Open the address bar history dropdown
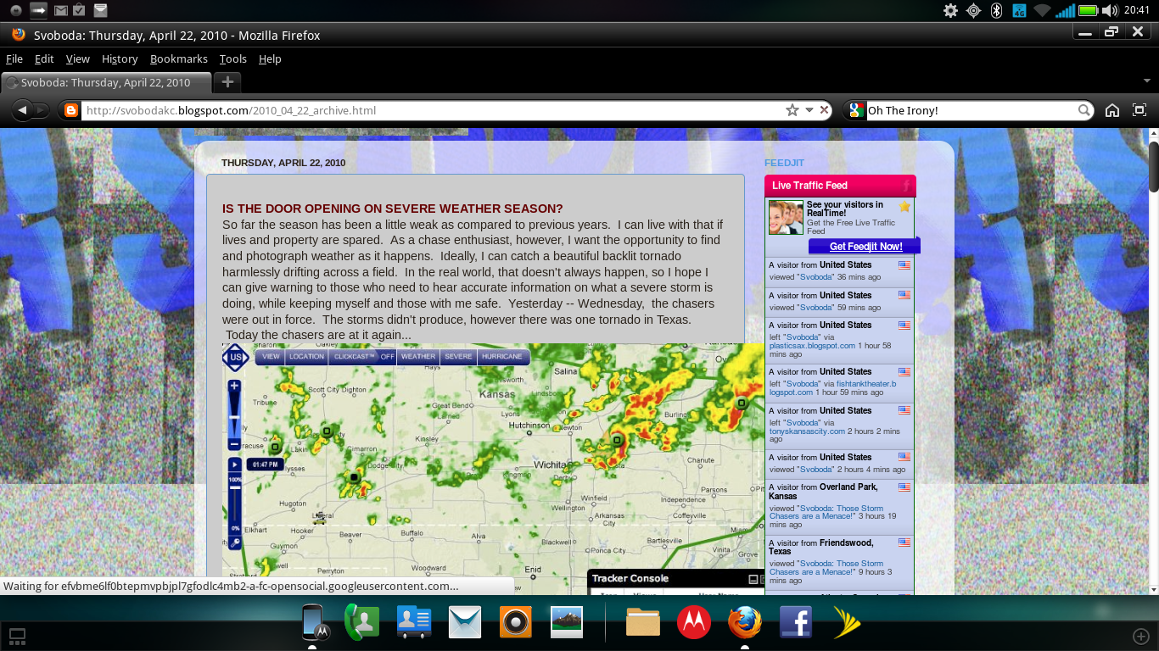1159x651 pixels. (809, 110)
